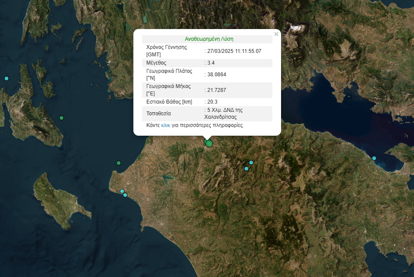Open the 'κλικ' link for more information
The image size is (414, 277).
tap(166, 125)
